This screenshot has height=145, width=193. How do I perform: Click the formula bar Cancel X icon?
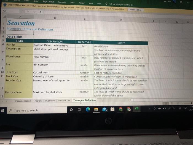pos(28,12)
